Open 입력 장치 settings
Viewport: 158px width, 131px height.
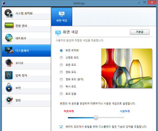click(x=26, y=75)
